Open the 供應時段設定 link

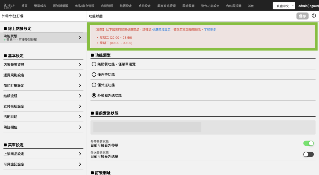tap(161, 30)
